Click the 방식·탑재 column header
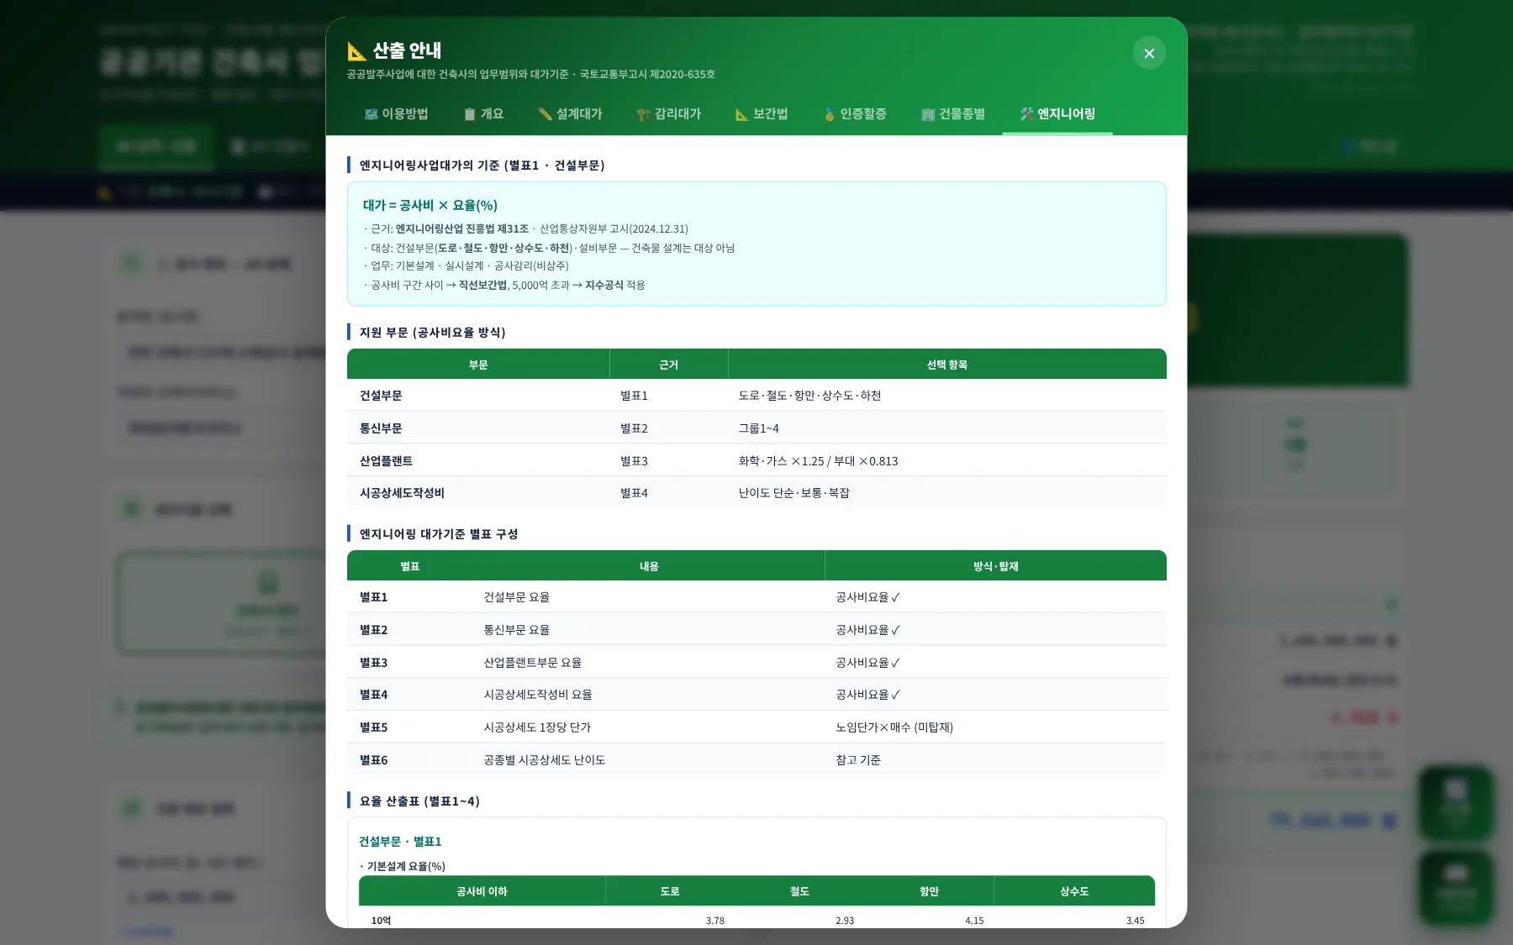1513x945 pixels. click(x=996, y=566)
